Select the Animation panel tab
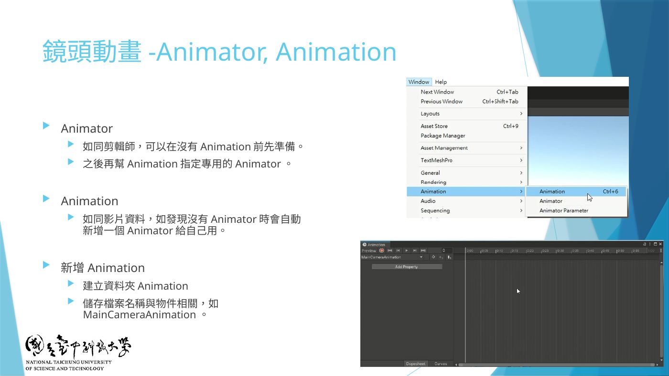This screenshot has height=376, width=669. pyautogui.click(x=376, y=245)
